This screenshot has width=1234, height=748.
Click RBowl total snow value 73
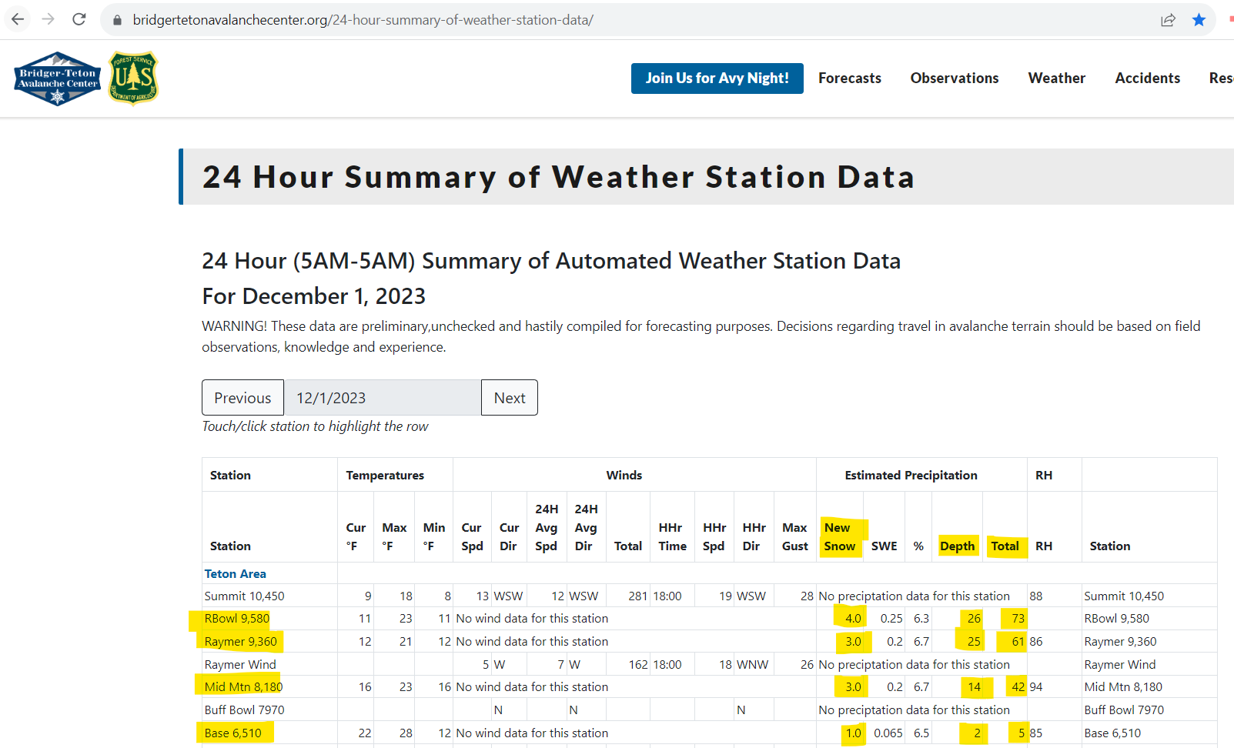coord(1018,619)
